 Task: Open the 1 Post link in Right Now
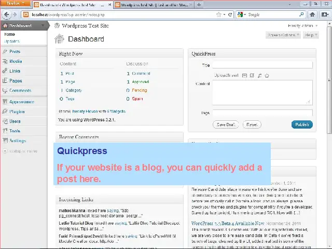pyautogui.click(x=67, y=74)
